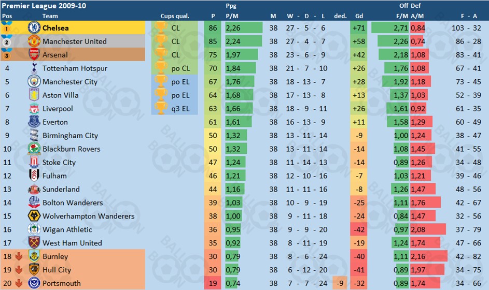The image size is (489, 290).
Task: Click Portsmouth's -9 deduction cell
Action: (x=340, y=283)
